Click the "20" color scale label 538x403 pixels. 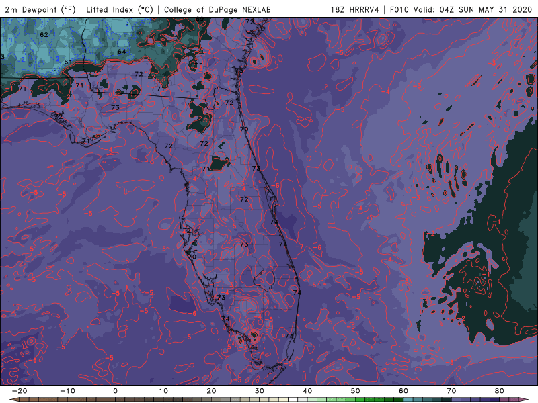tap(211, 391)
